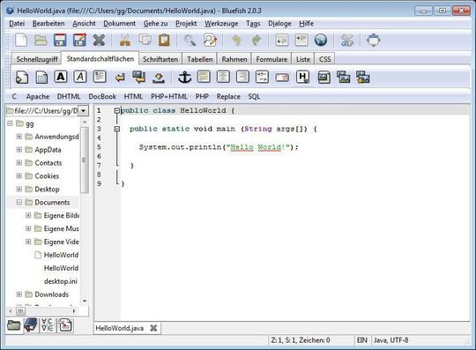476x350 pixels.
Task: Cut selection with the scissors icon
Action: click(125, 40)
